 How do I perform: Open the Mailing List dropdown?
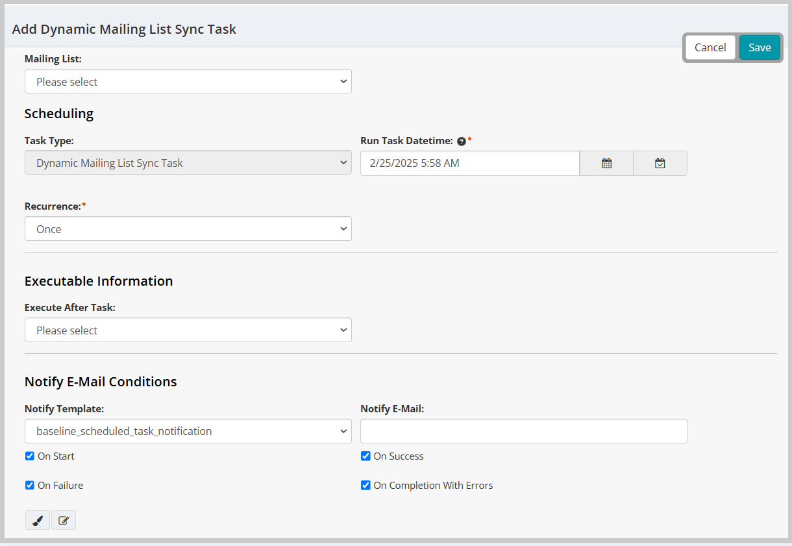pyautogui.click(x=188, y=81)
